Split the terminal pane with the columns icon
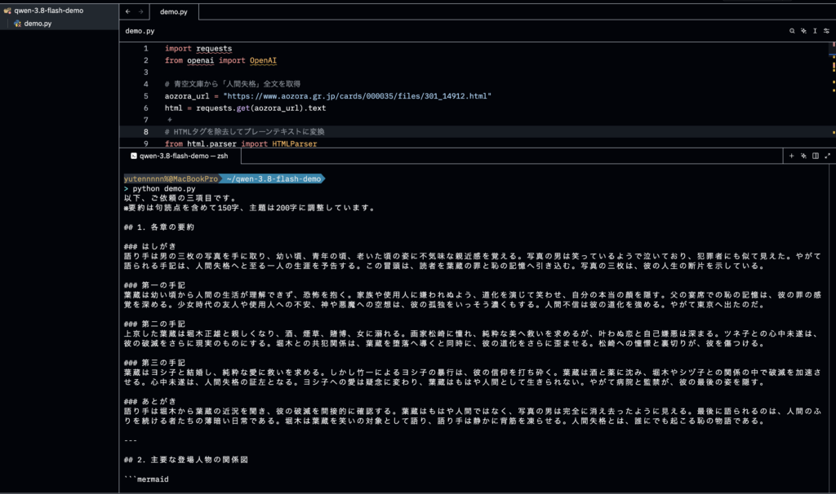 (816, 156)
